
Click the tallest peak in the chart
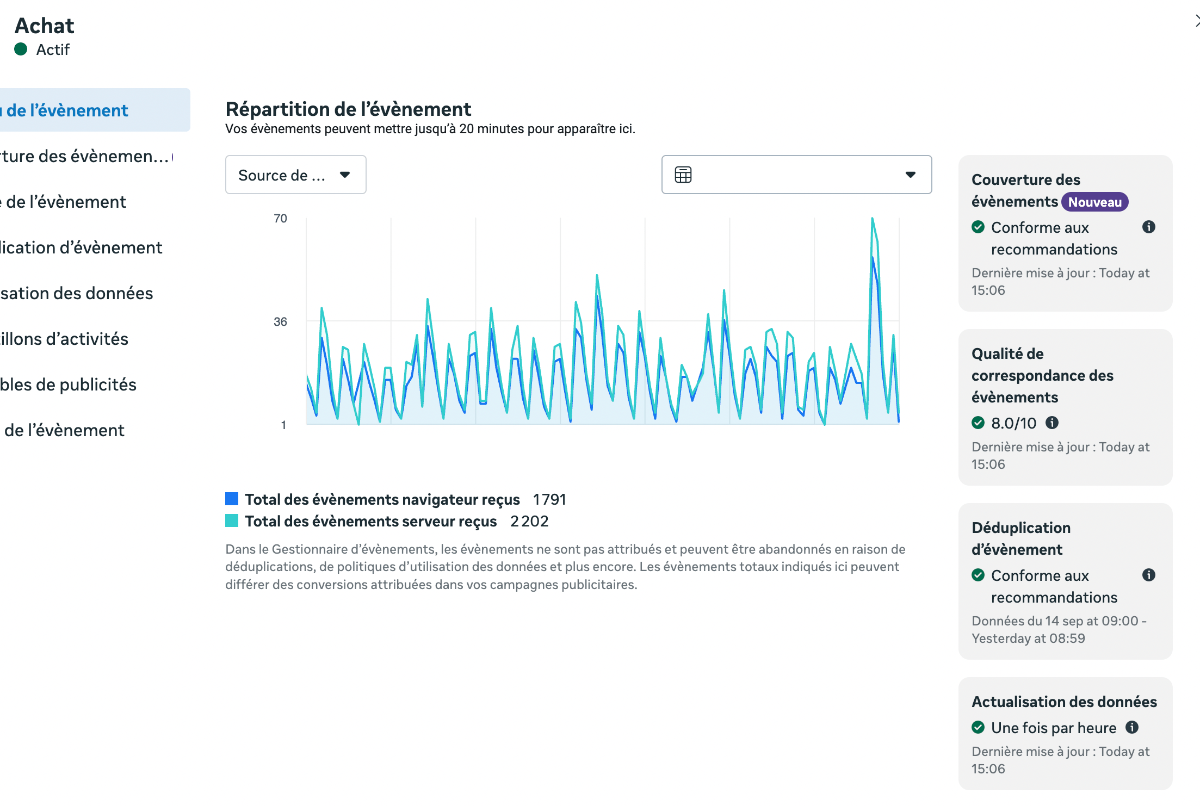(x=872, y=219)
